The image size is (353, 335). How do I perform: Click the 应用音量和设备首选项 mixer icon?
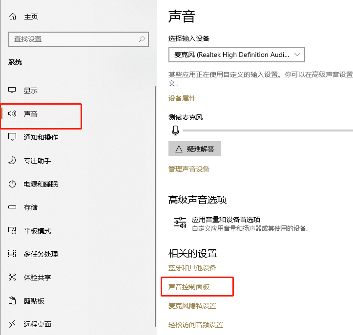click(x=180, y=223)
